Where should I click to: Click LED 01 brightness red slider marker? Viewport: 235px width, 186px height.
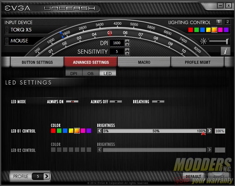pyautogui.click(x=203, y=133)
